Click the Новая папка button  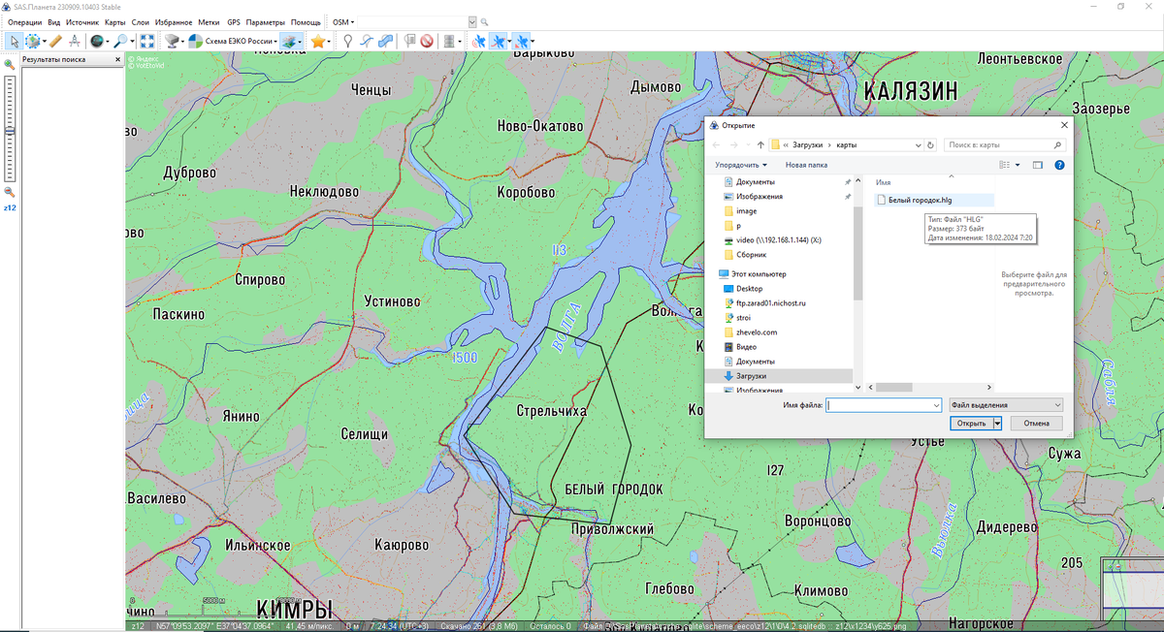pos(806,165)
